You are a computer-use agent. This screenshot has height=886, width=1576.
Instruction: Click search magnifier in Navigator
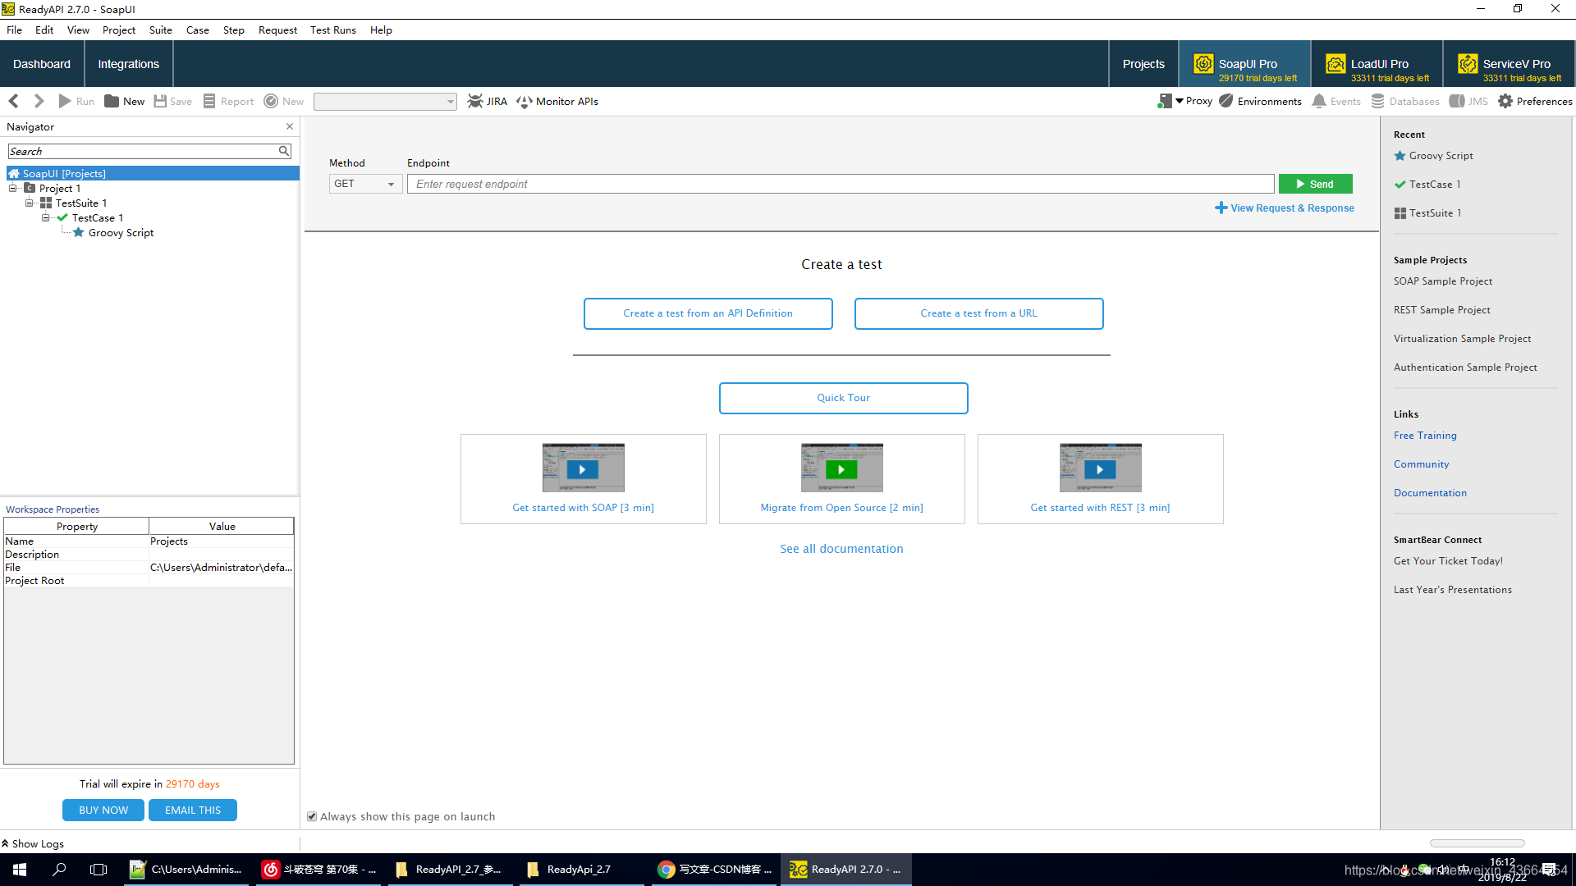point(284,151)
